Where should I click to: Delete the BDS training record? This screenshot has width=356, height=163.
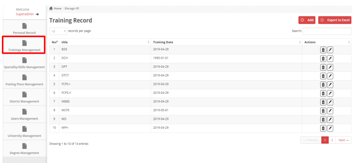(x=323, y=49)
